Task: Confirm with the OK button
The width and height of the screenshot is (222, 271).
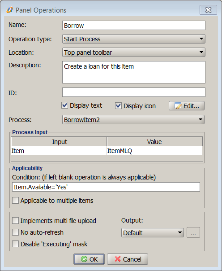Action: [x=89, y=259]
